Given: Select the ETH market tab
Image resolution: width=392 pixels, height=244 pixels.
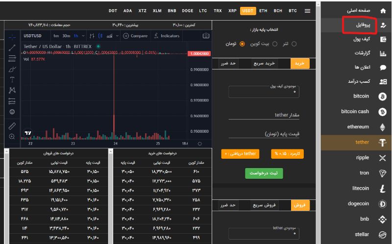Looking at the screenshot, I should [x=263, y=11].
